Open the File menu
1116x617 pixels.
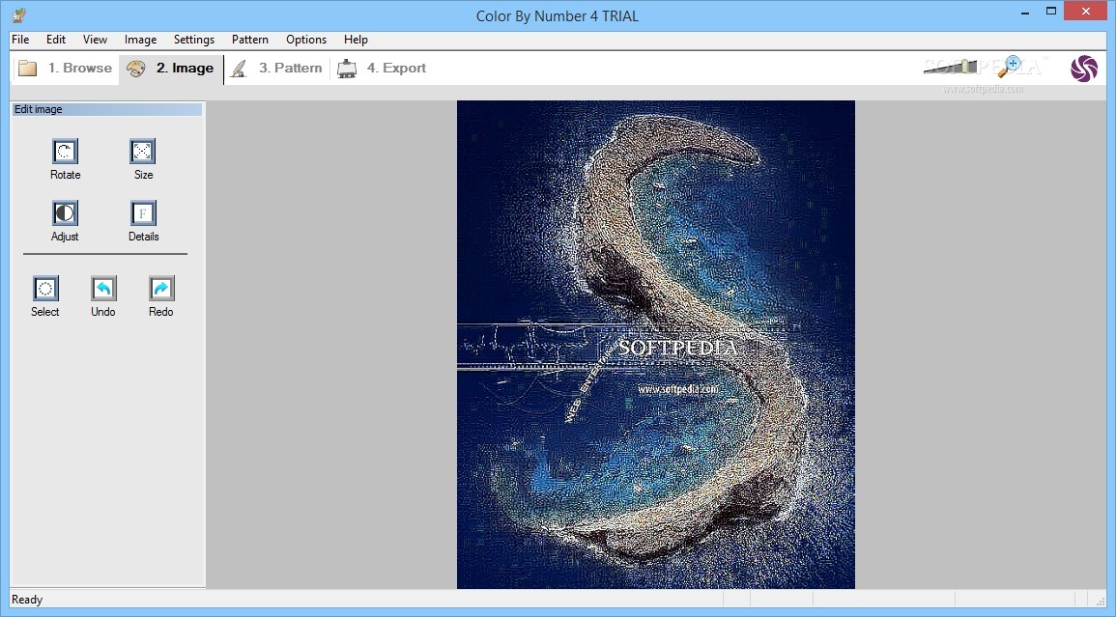[20, 40]
